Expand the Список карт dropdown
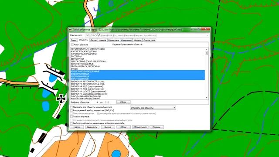This screenshot has width=279, height=157. point(208,35)
